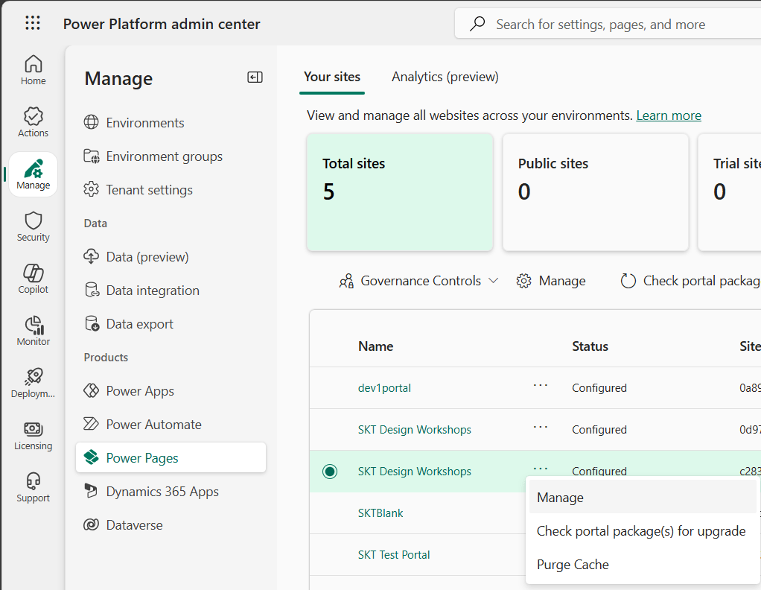The image size is (761, 590).
Task: Collapse the Manage navigation pane
Action: (255, 77)
